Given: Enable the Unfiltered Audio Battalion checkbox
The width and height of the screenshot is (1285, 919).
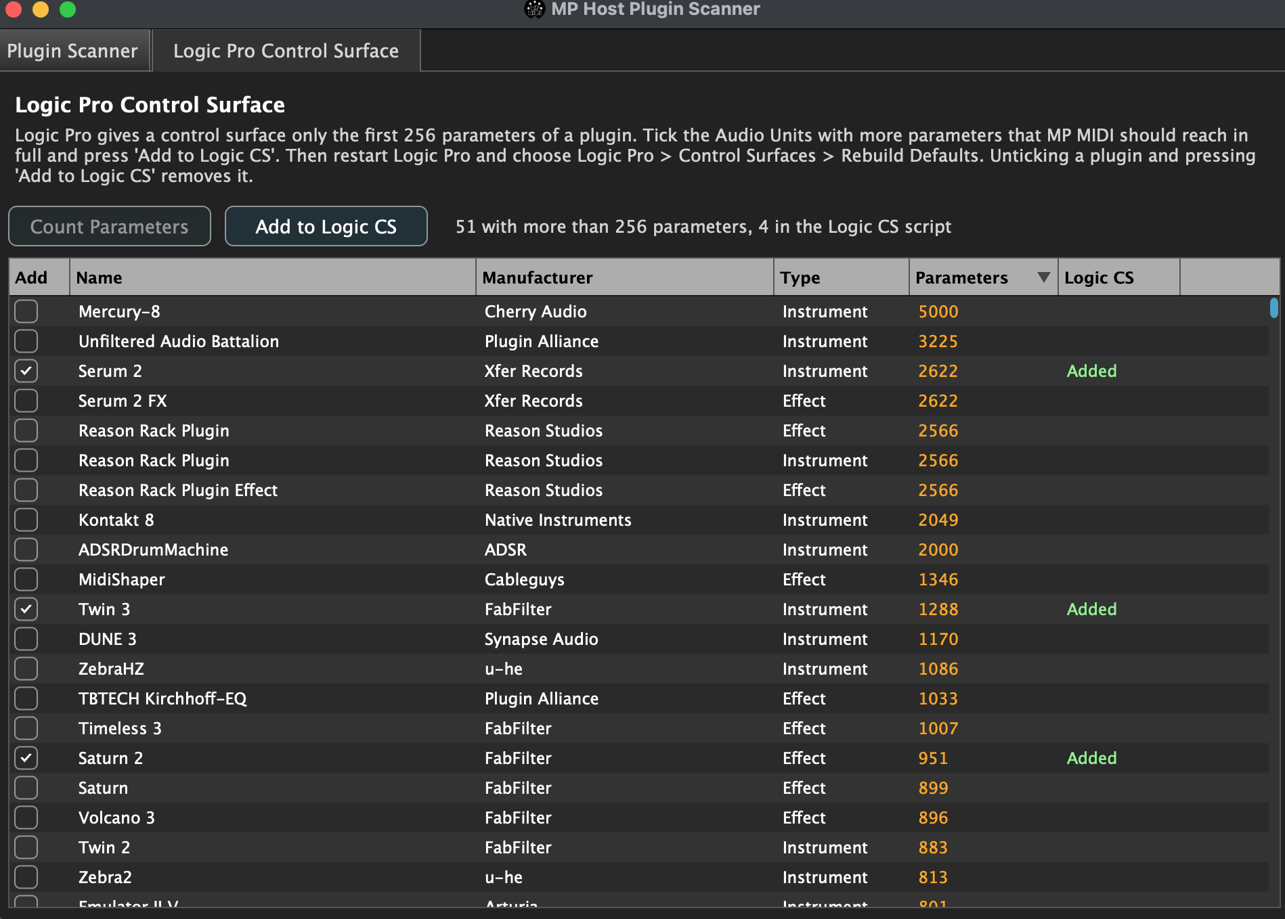Looking at the screenshot, I should (x=26, y=341).
